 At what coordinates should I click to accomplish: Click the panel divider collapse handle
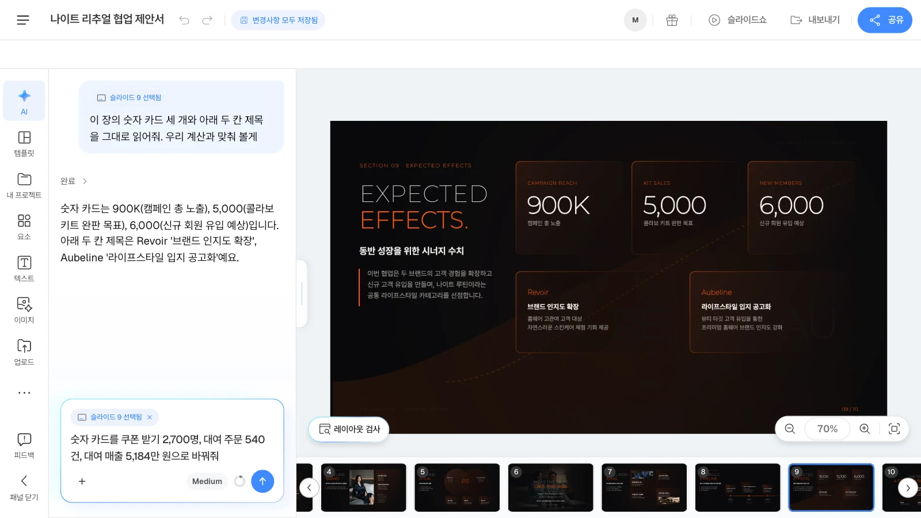pos(302,294)
